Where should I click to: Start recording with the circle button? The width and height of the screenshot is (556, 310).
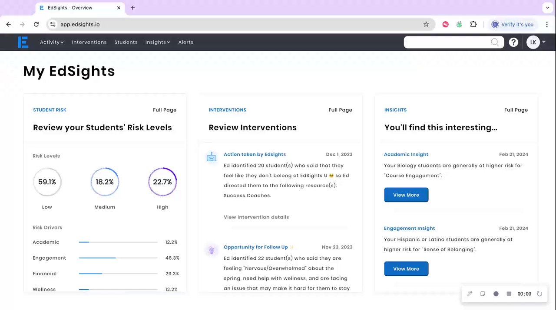click(496, 294)
